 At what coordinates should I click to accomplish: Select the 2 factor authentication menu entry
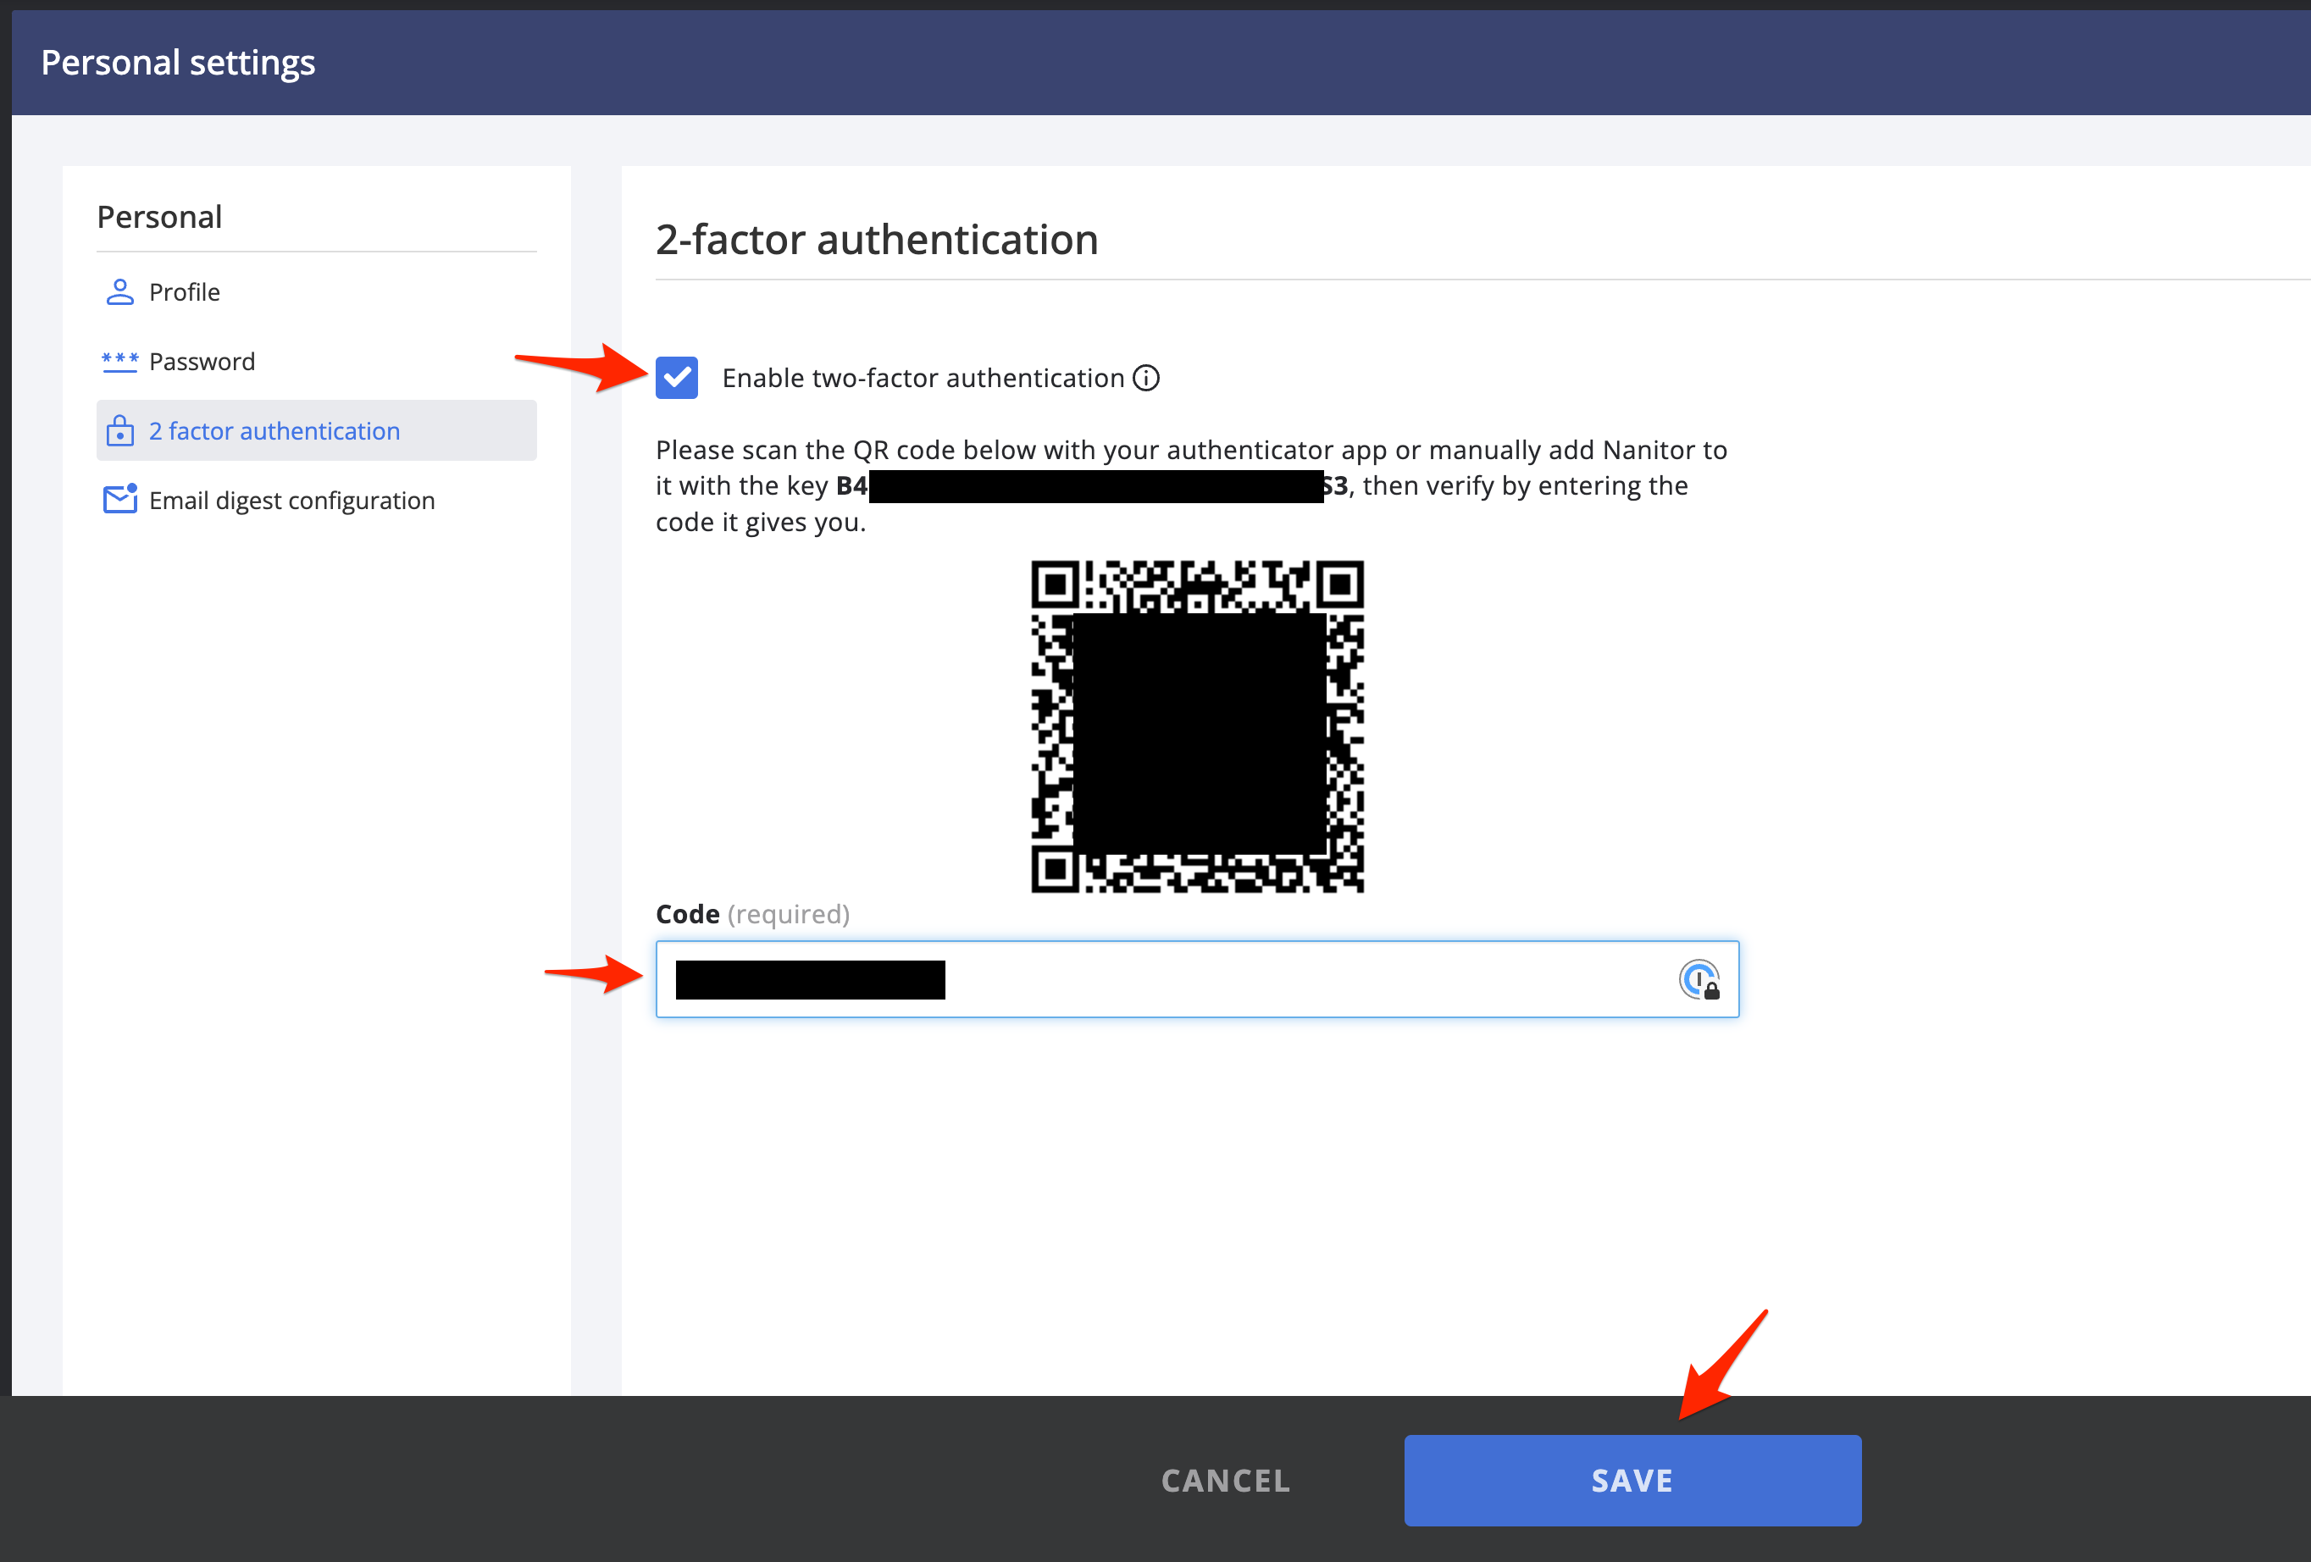point(274,431)
